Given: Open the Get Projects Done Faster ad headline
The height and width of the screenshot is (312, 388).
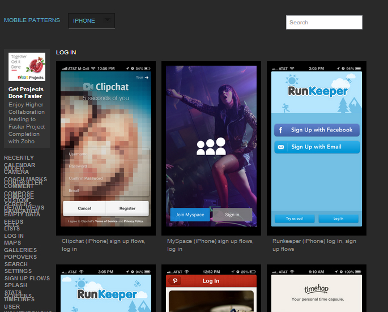Looking at the screenshot, I should coord(25,92).
